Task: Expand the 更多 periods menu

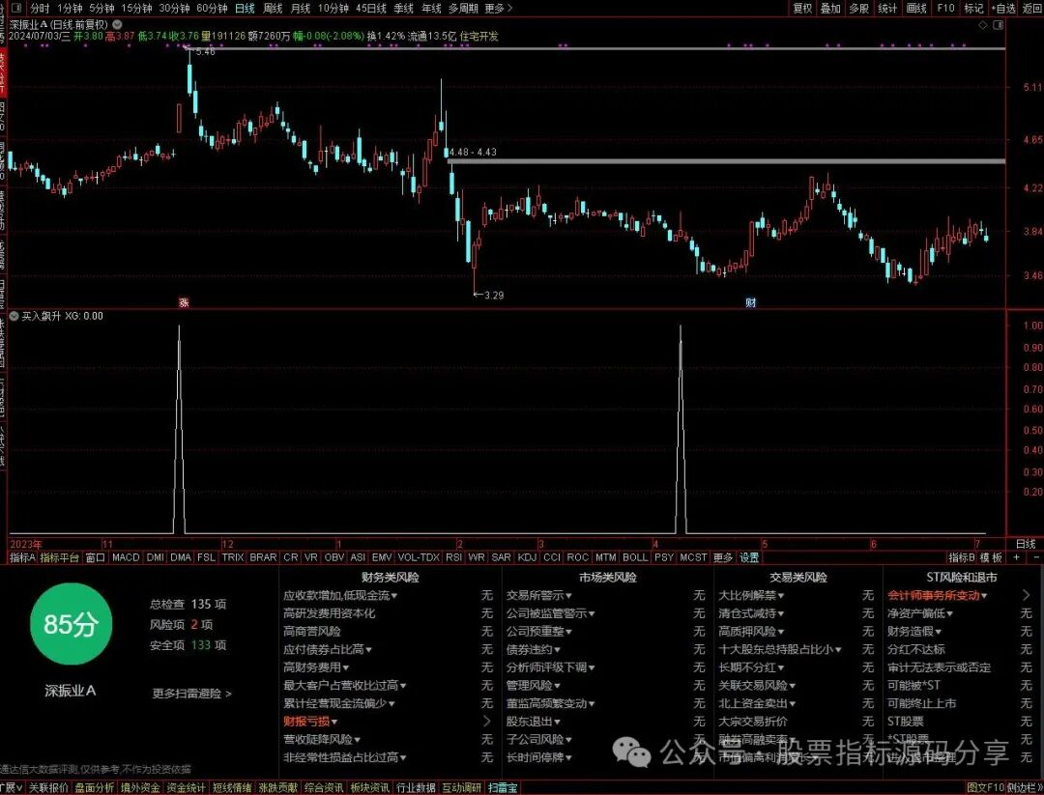Action: [x=498, y=8]
